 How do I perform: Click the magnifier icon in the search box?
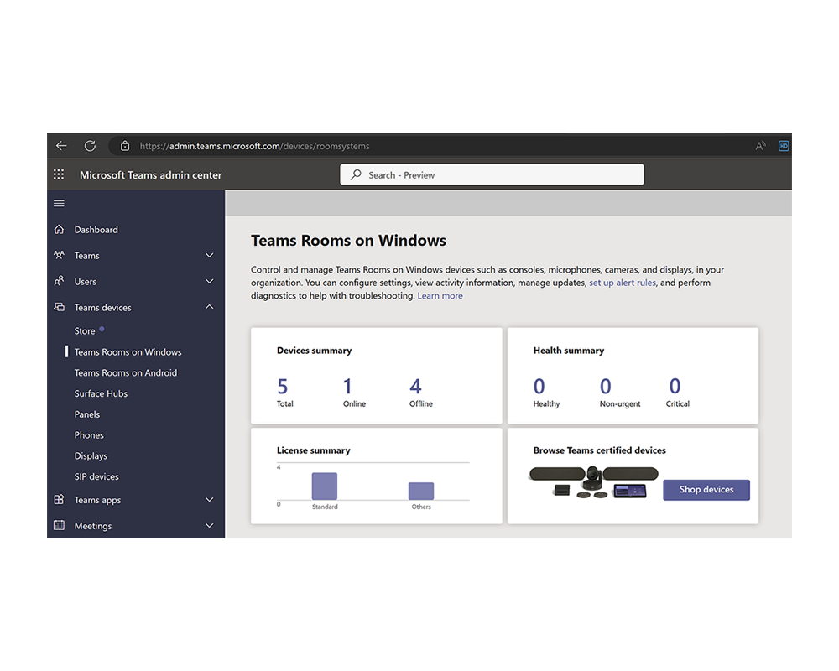coord(356,174)
